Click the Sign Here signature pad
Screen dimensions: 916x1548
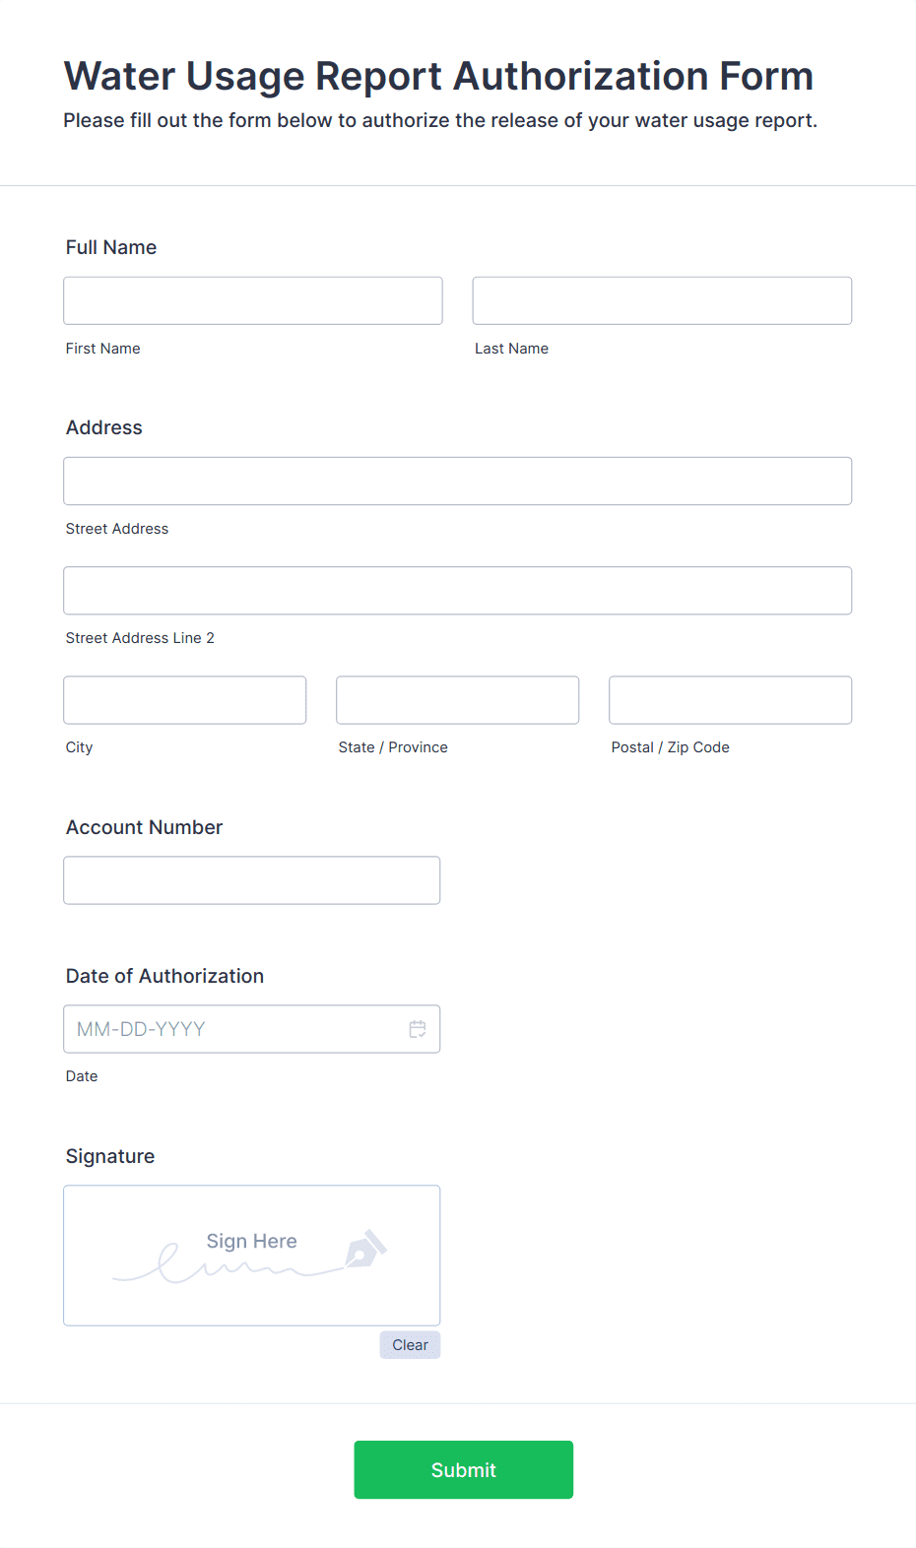252,1256
